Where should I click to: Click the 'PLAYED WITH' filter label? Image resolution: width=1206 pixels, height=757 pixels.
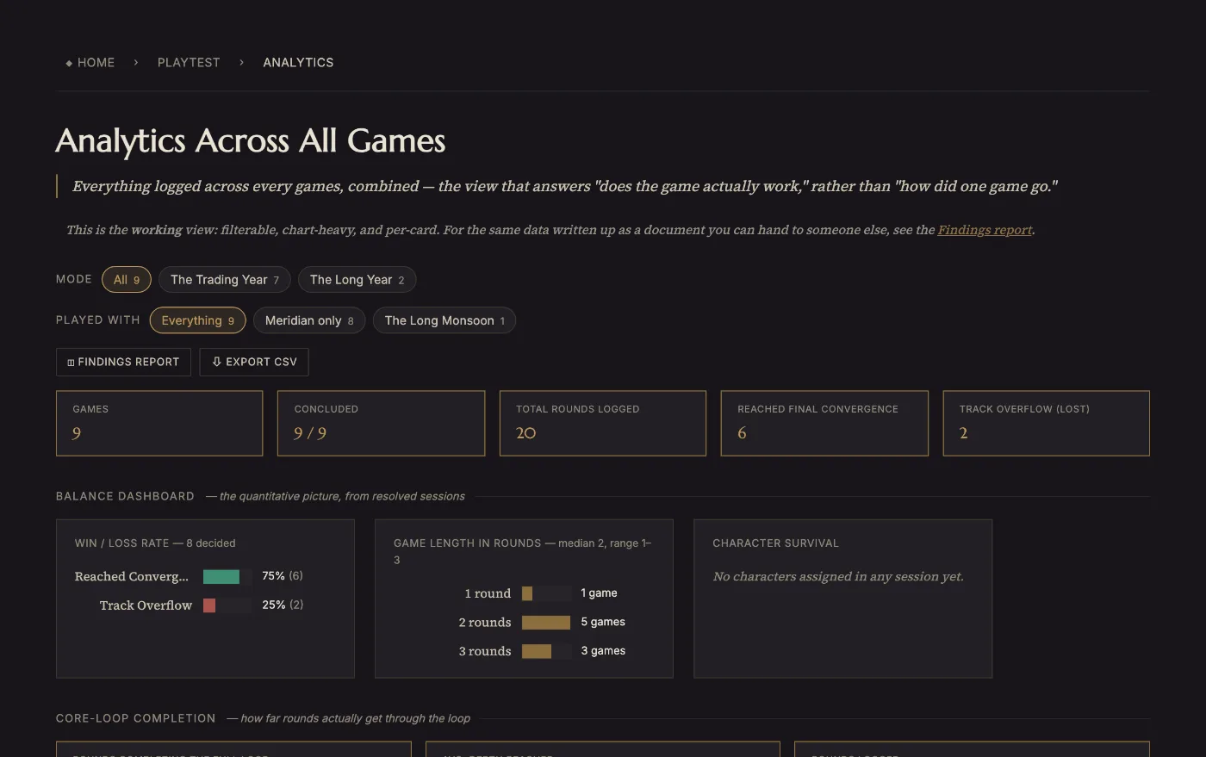pos(97,320)
